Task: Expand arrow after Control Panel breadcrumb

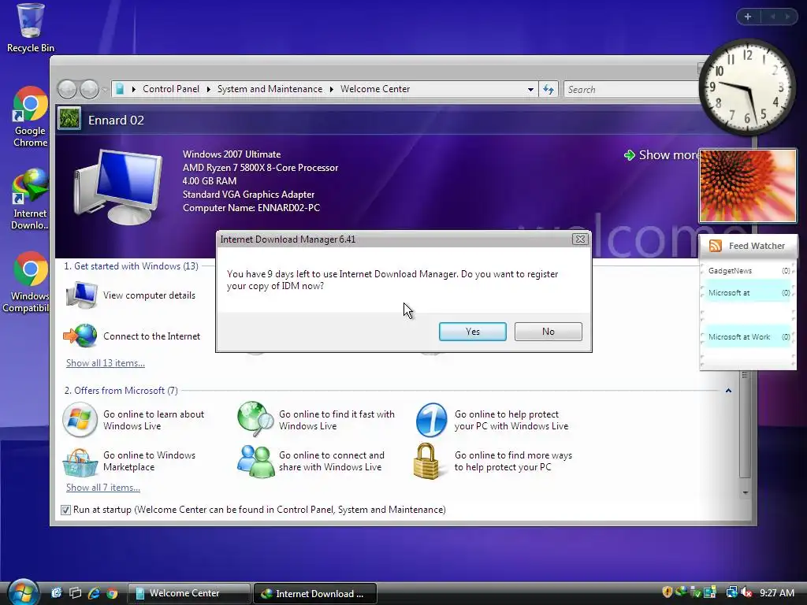Action: [208, 89]
